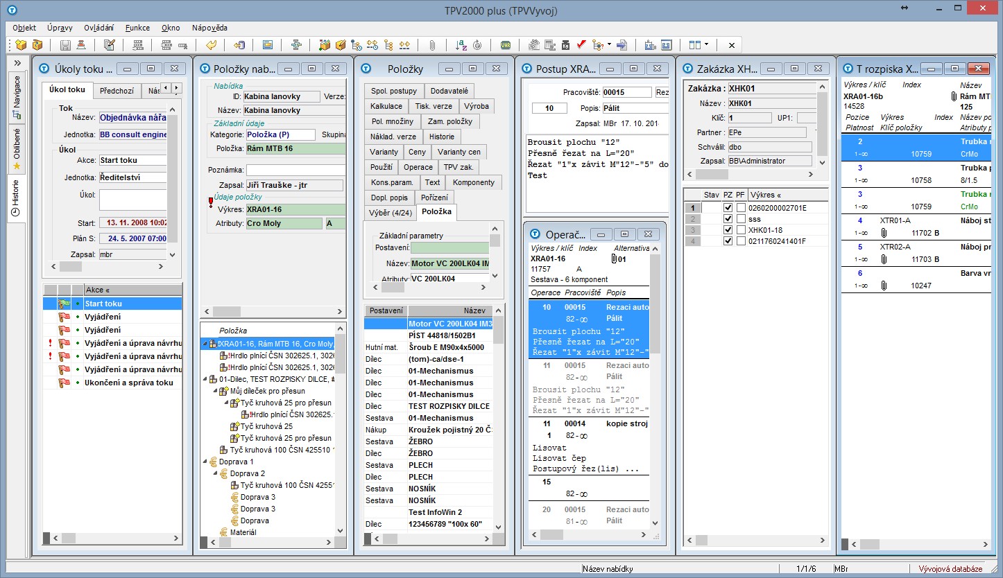
Task: Click the black Kg weight icon
Action: tap(565, 45)
